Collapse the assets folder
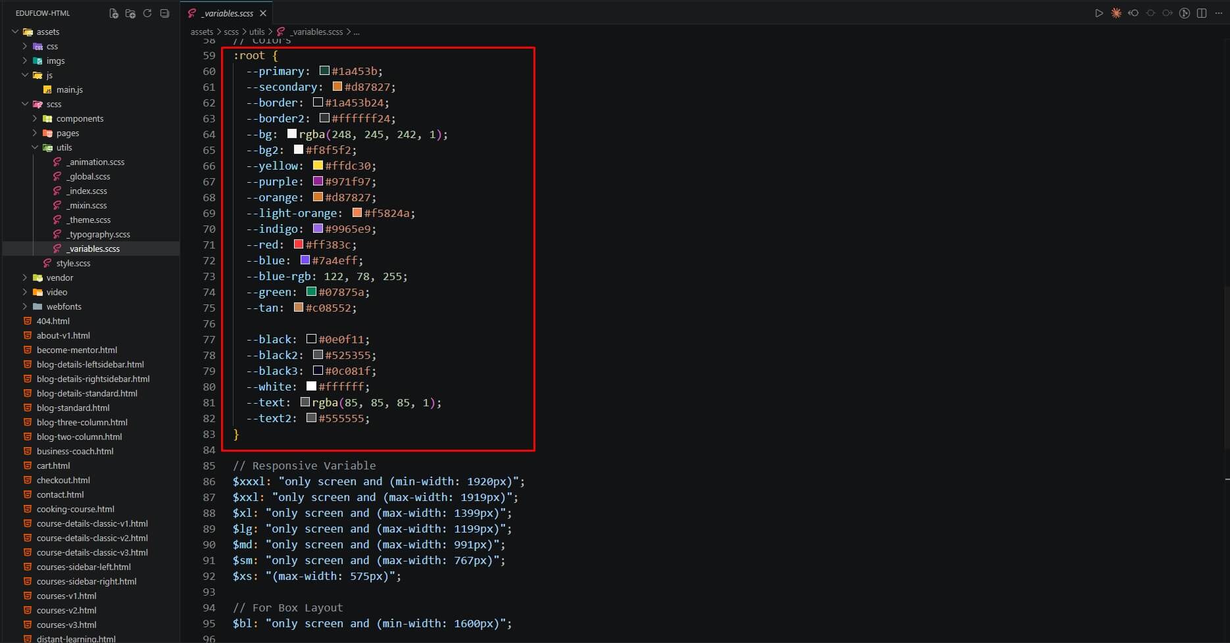The width and height of the screenshot is (1230, 643). coord(15,32)
